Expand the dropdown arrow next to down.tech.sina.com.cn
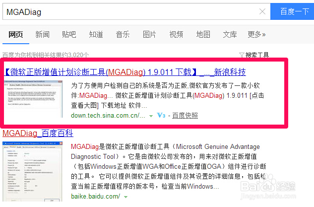314x207 pixels. (151, 116)
